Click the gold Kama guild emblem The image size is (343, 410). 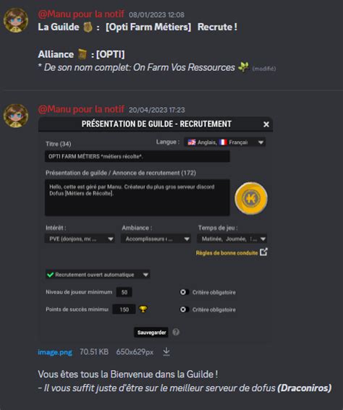pos(251,198)
